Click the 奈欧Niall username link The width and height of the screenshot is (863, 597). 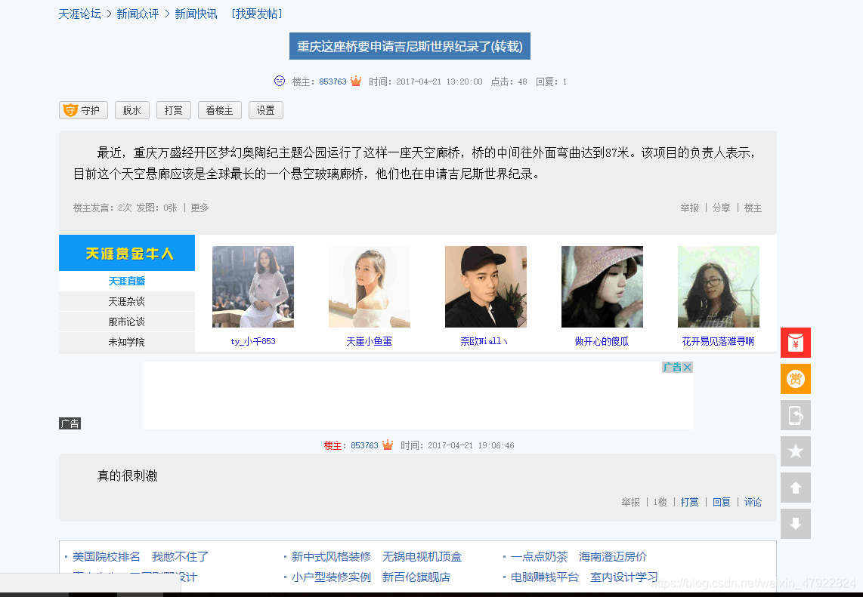coord(484,341)
